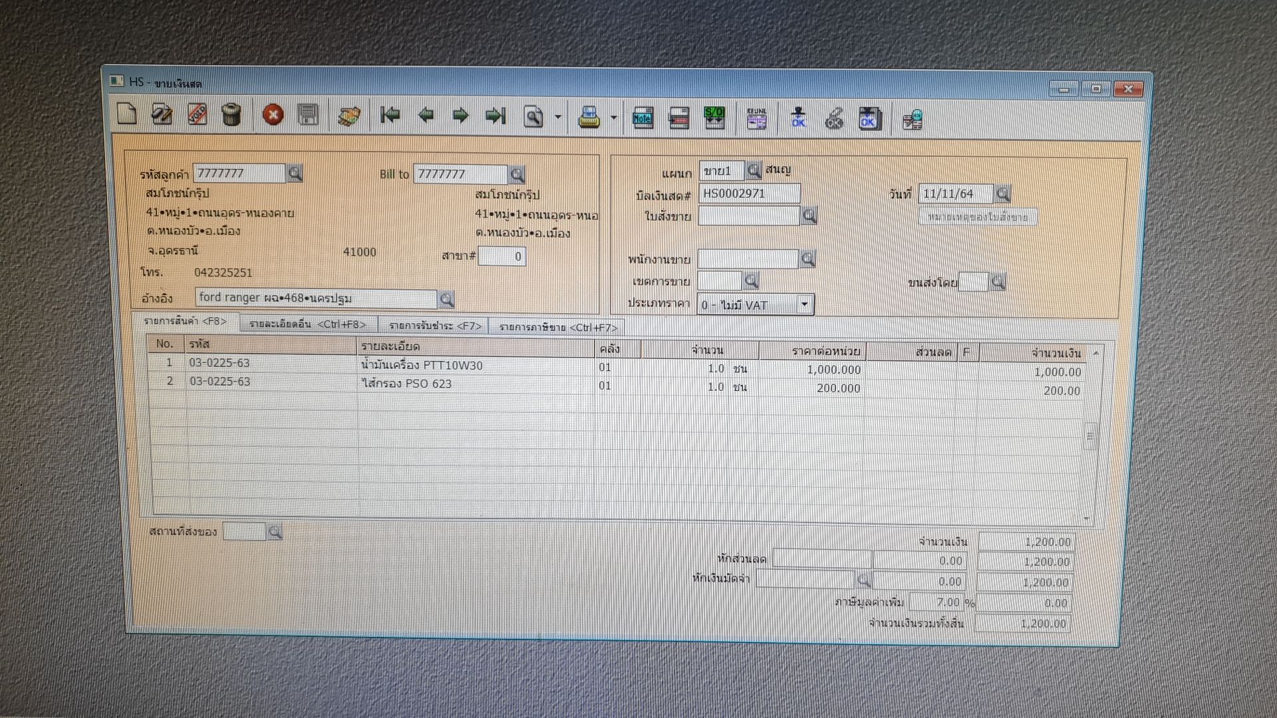This screenshot has width=1277, height=718.
Task: Switch to รายการรับชำระ <F7> tab
Action: point(435,326)
